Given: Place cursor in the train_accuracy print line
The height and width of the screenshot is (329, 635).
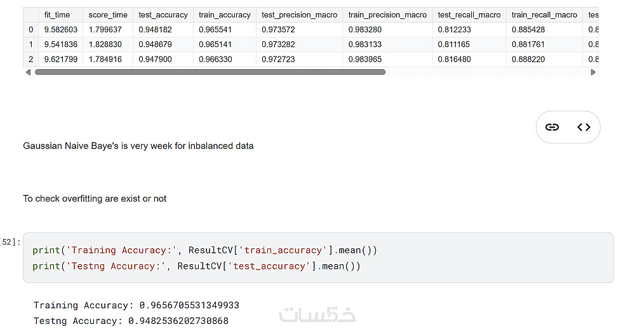Looking at the screenshot, I should tap(204, 250).
